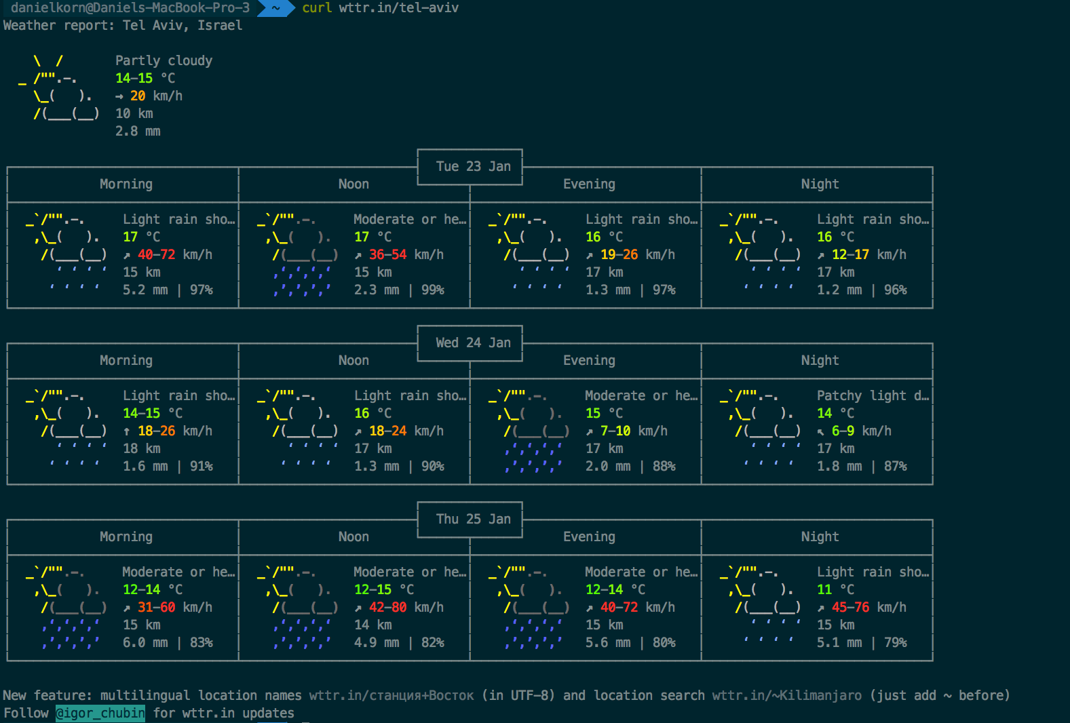Click Wed Evening rainfall 2.0 mm | 88%
The image size is (1070, 723).
coord(630,466)
